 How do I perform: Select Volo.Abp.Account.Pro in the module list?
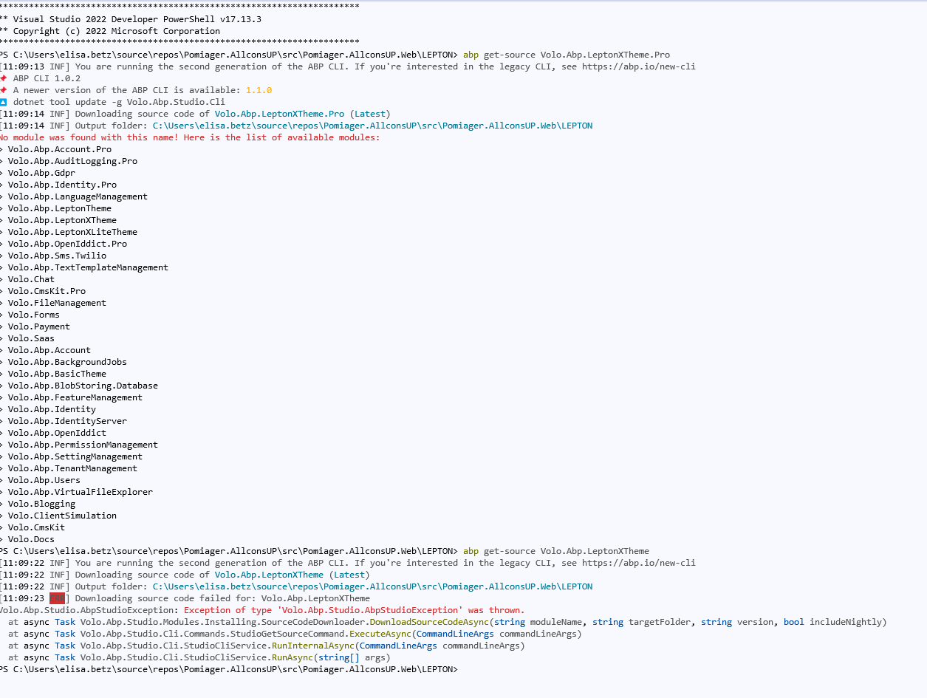pos(60,149)
